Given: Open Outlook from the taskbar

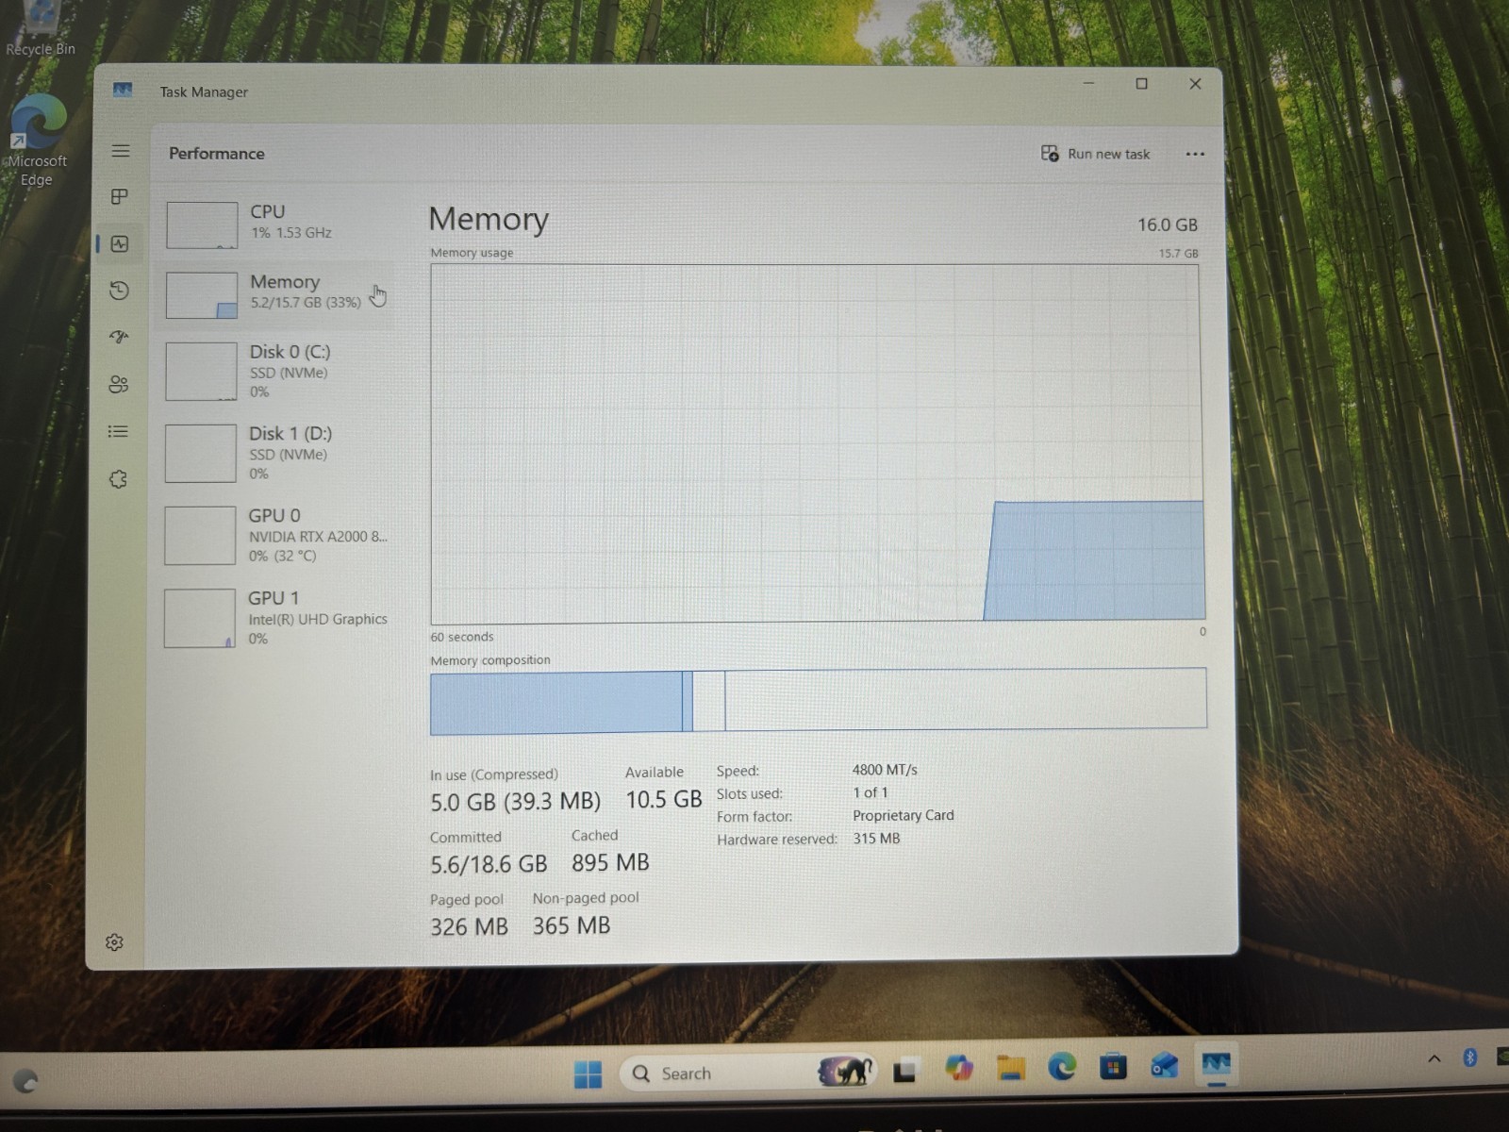Looking at the screenshot, I should [x=1164, y=1066].
